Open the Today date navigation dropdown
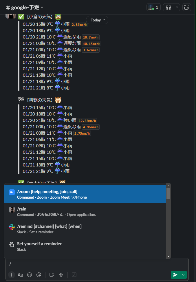 pyautogui.click(x=97, y=20)
